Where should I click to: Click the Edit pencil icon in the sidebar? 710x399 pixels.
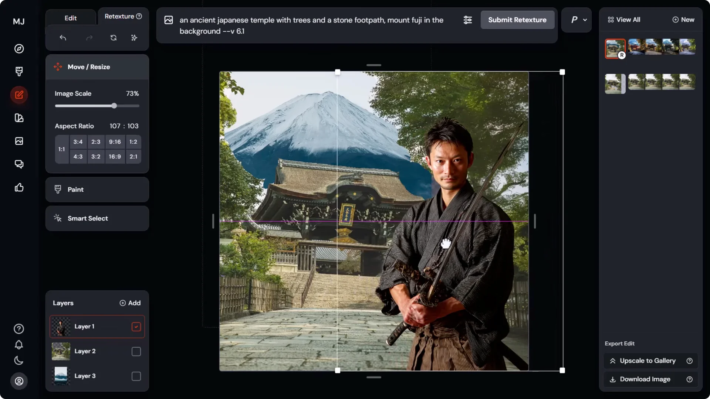point(19,95)
